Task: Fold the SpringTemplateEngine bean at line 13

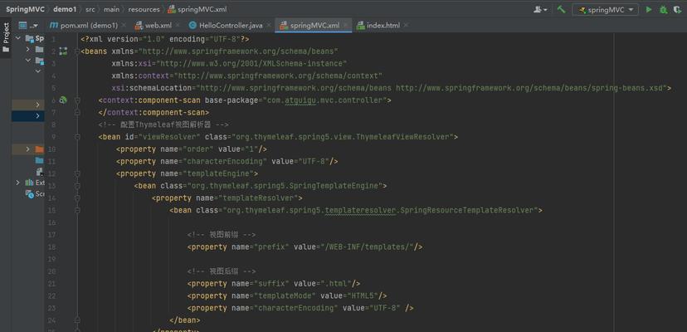Action: tap(77, 186)
